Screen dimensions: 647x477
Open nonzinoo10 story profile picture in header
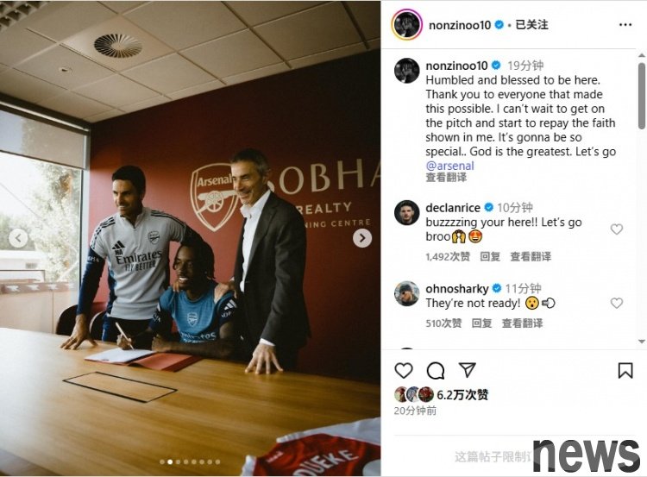pyautogui.click(x=406, y=24)
